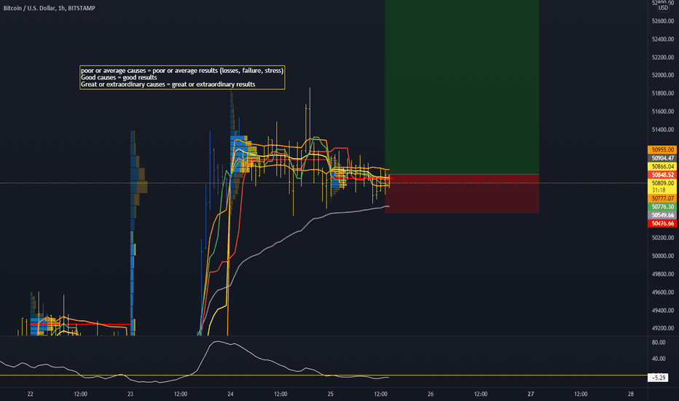Click the Bitcoin / U.S. Dollar chart title
This screenshot has height=401, width=679.
[50, 8]
